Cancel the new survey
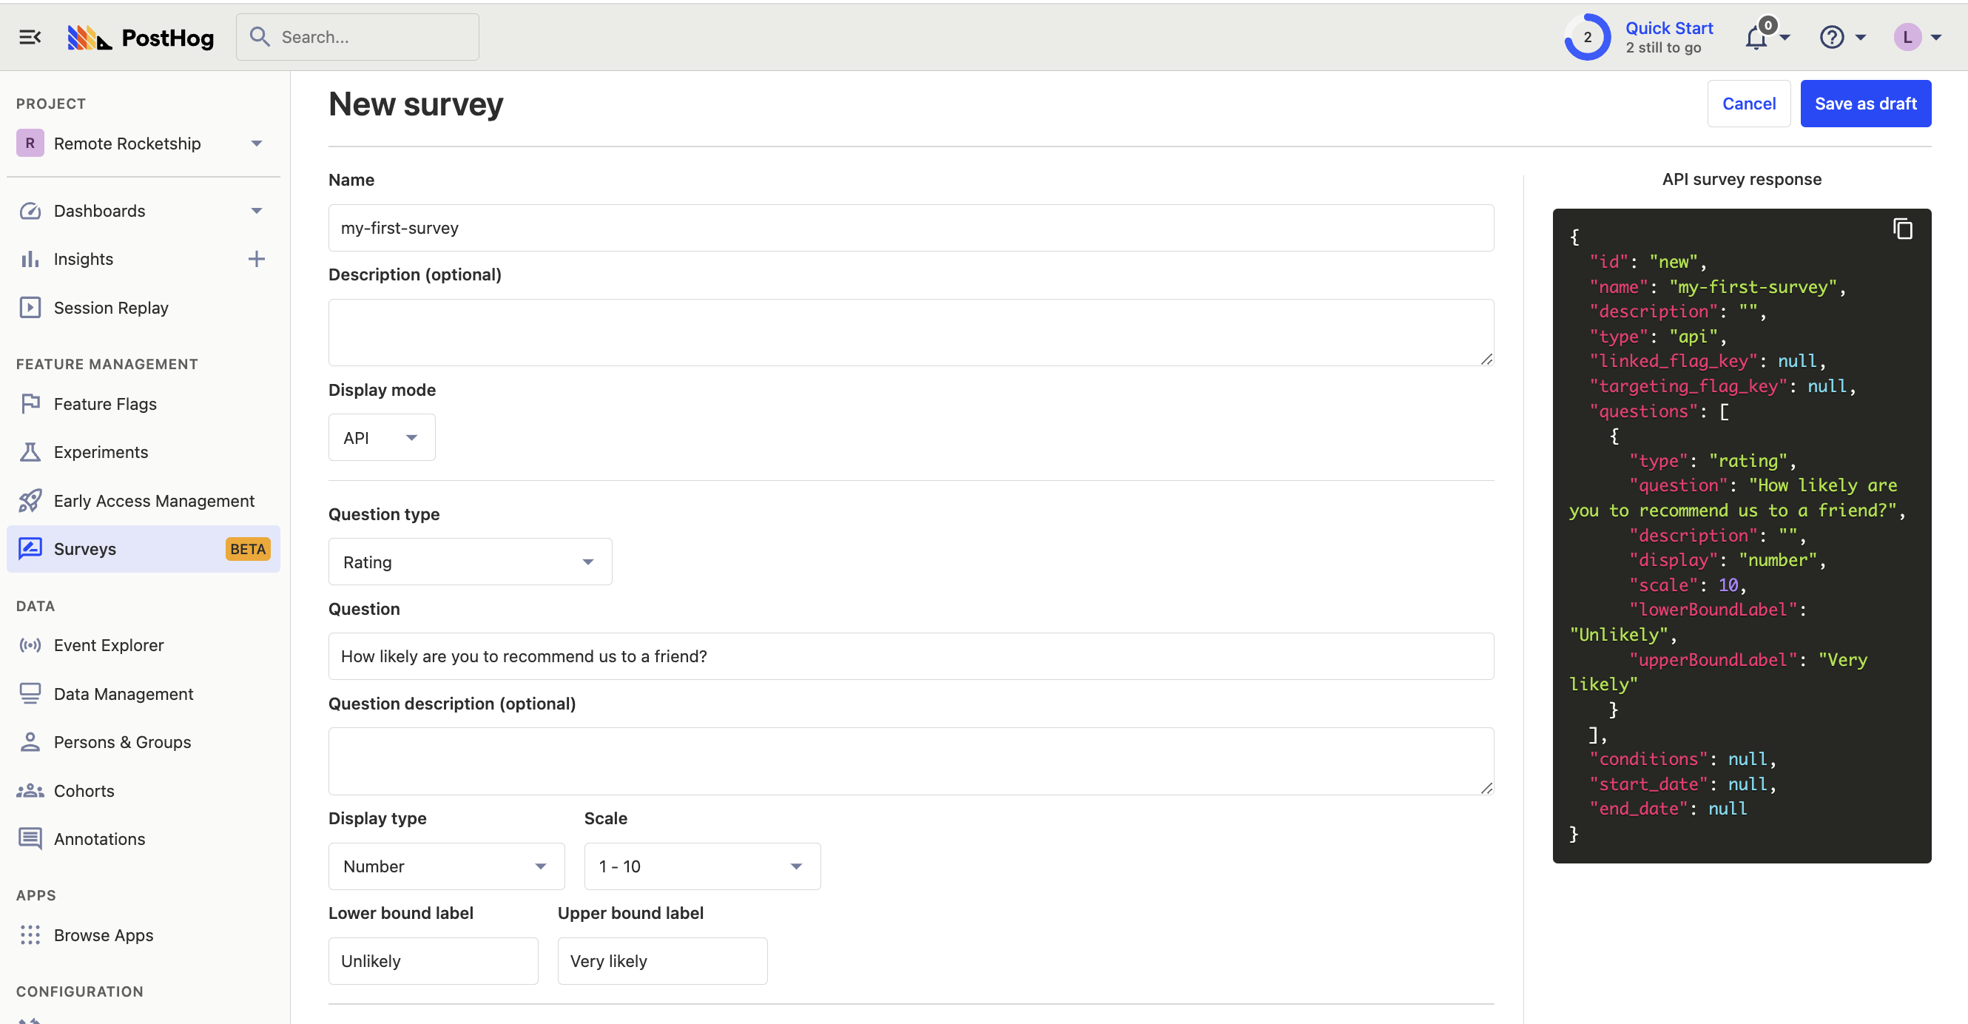This screenshot has height=1024, width=1968. pyautogui.click(x=1749, y=103)
